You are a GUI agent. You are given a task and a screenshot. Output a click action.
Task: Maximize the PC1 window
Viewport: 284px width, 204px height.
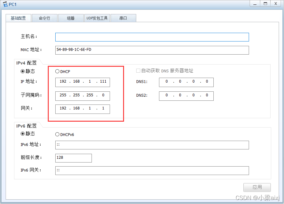[265, 4]
